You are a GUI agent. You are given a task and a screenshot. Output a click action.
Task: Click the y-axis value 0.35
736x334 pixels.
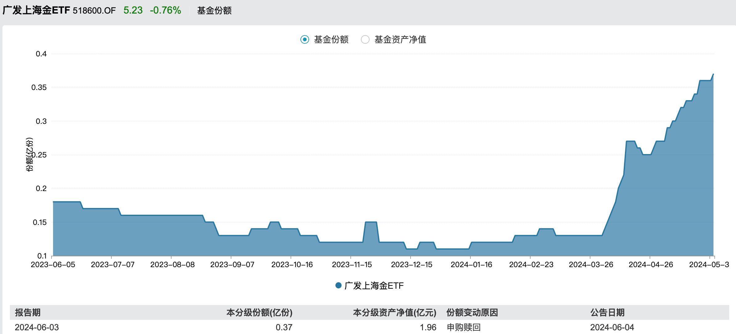(39, 88)
